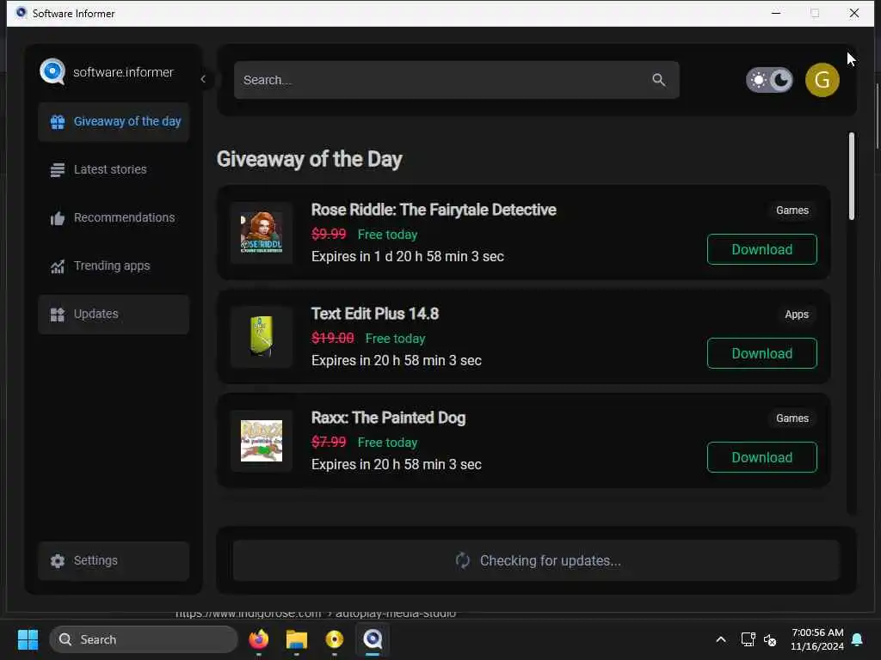Click the taskbar Search box
This screenshot has width=881, height=660.
pyautogui.click(x=144, y=639)
